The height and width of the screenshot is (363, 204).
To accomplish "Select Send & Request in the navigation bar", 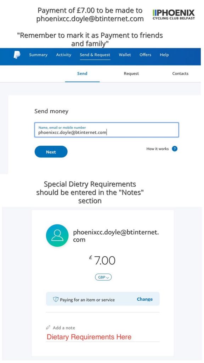I will coord(95,55).
